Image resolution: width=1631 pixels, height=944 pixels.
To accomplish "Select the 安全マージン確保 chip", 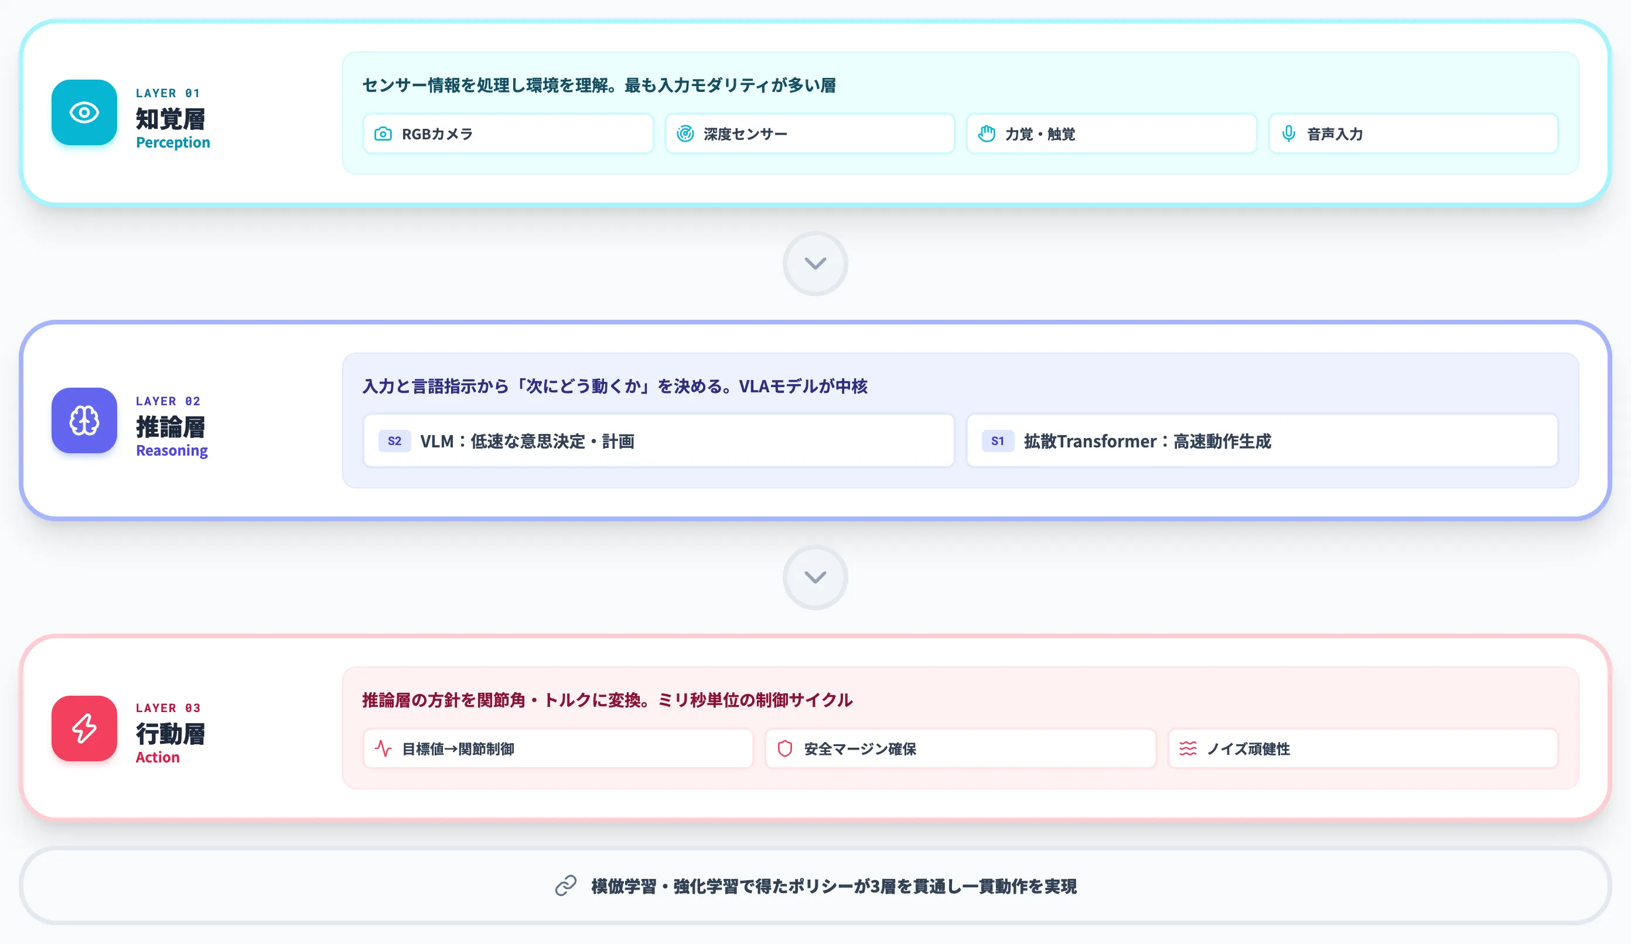I will coord(960,748).
